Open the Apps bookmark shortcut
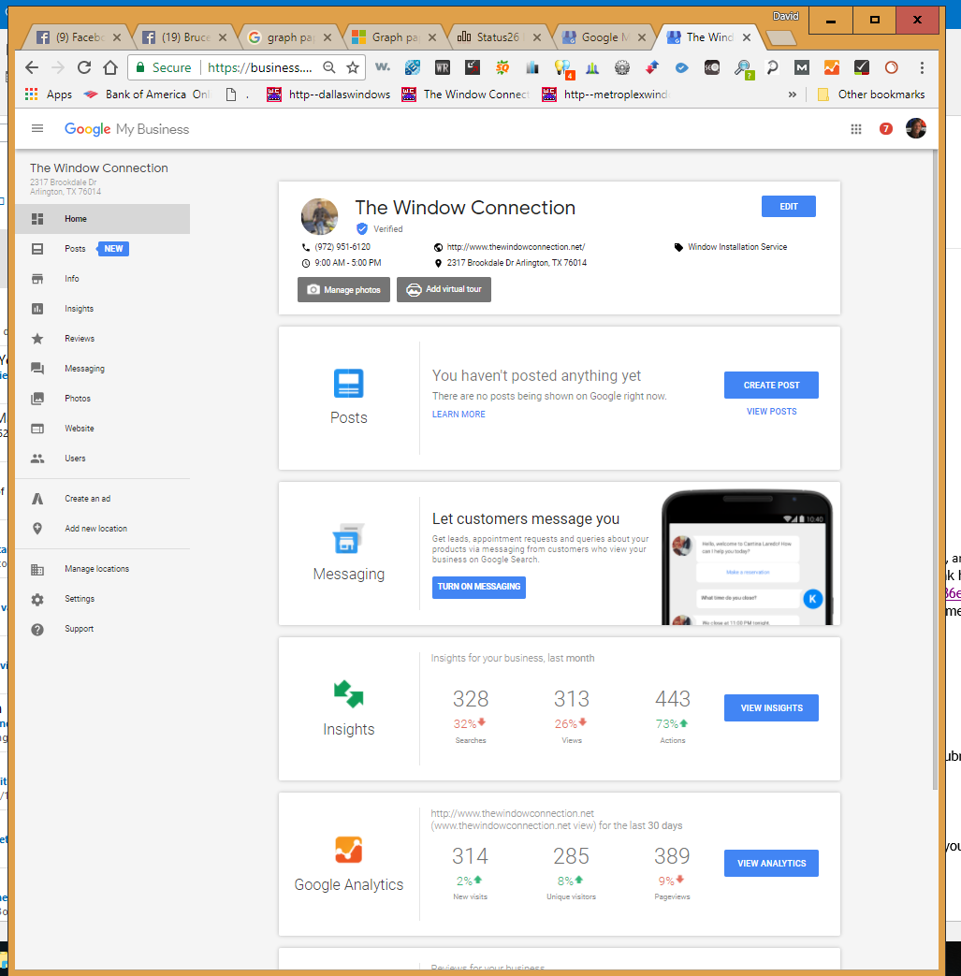The height and width of the screenshot is (976, 961). pos(49,94)
